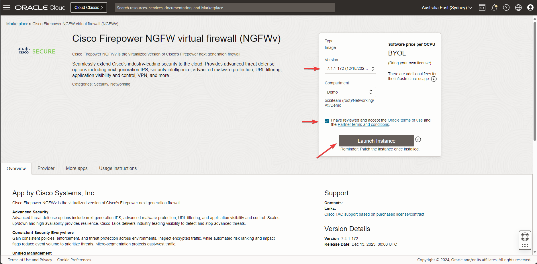Open the Compartment dropdown showing Demo
The width and height of the screenshot is (537, 264).
point(350,92)
